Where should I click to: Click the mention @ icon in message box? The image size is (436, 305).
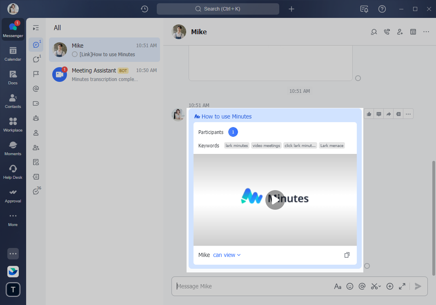click(362, 286)
